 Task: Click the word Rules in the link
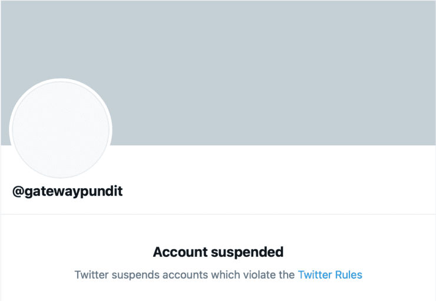click(348, 275)
